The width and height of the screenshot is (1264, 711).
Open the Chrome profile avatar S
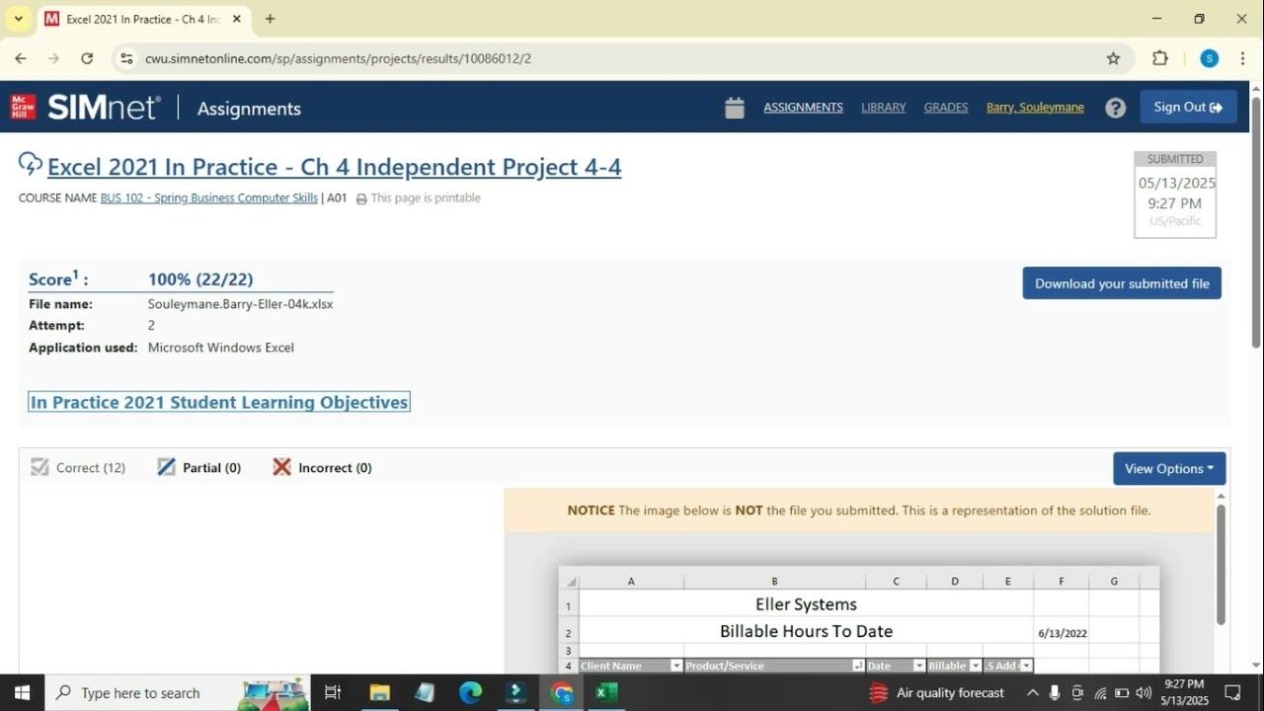(1209, 58)
